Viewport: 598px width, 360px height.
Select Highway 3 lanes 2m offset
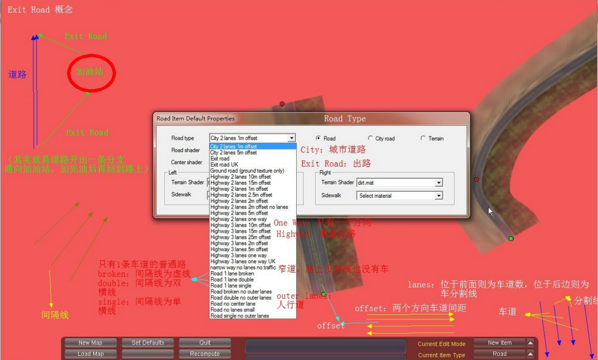click(x=253, y=243)
